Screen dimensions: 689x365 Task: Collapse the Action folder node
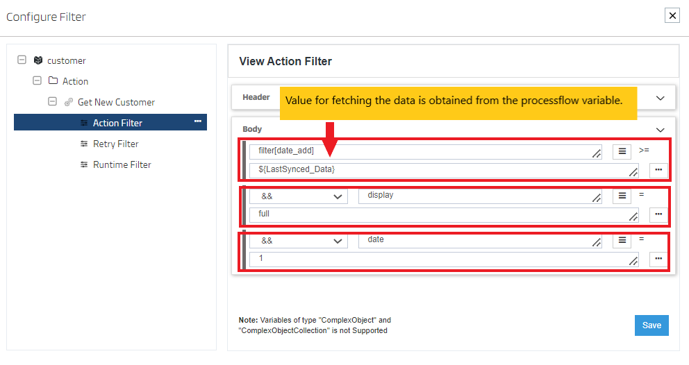pyautogui.click(x=38, y=81)
